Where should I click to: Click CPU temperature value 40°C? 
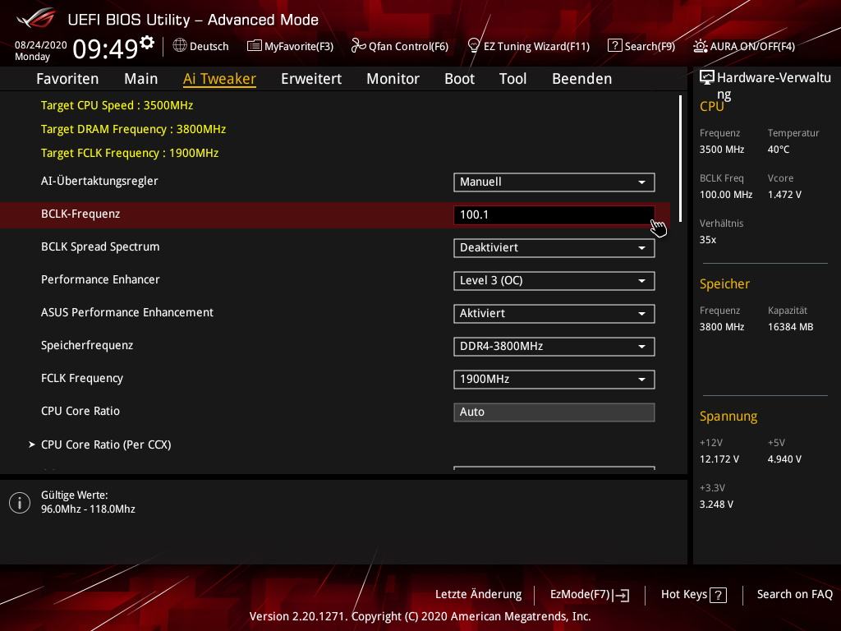pos(779,150)
